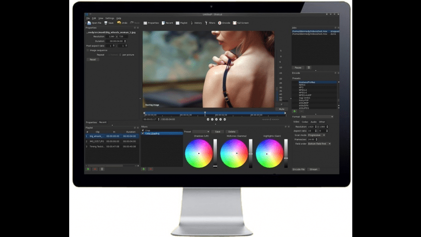This screenshot has width=421, height=237.
Task: Show the Recent panel from the toolbar
Action: [x=167, y=23]
